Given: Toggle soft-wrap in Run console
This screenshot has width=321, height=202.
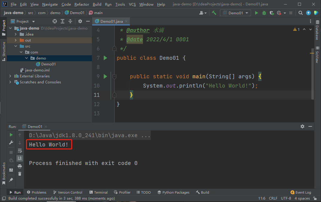Looking at the screenshot, I should click(x=20, y=151).
